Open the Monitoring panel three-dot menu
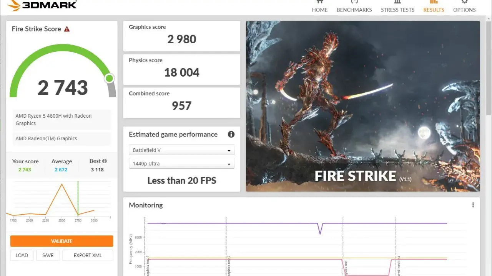The width and height of the screenshot is (492, 276). (x=473, y=205)
